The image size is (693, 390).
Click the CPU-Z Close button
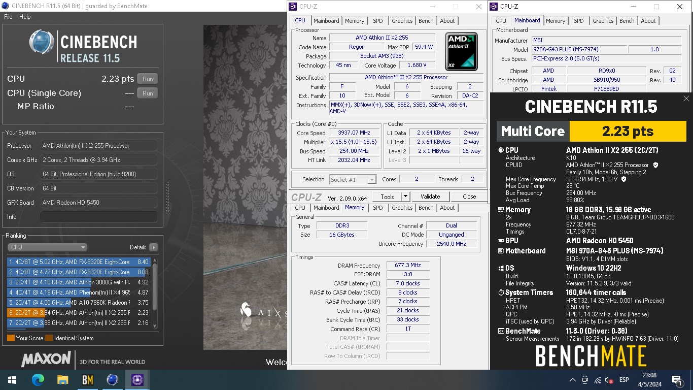469,197
